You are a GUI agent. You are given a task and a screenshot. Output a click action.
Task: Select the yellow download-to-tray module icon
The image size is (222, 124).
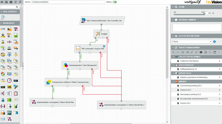[3, 35]
